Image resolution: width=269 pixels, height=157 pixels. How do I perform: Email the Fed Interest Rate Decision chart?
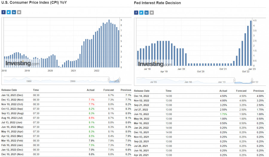point(152,12)
